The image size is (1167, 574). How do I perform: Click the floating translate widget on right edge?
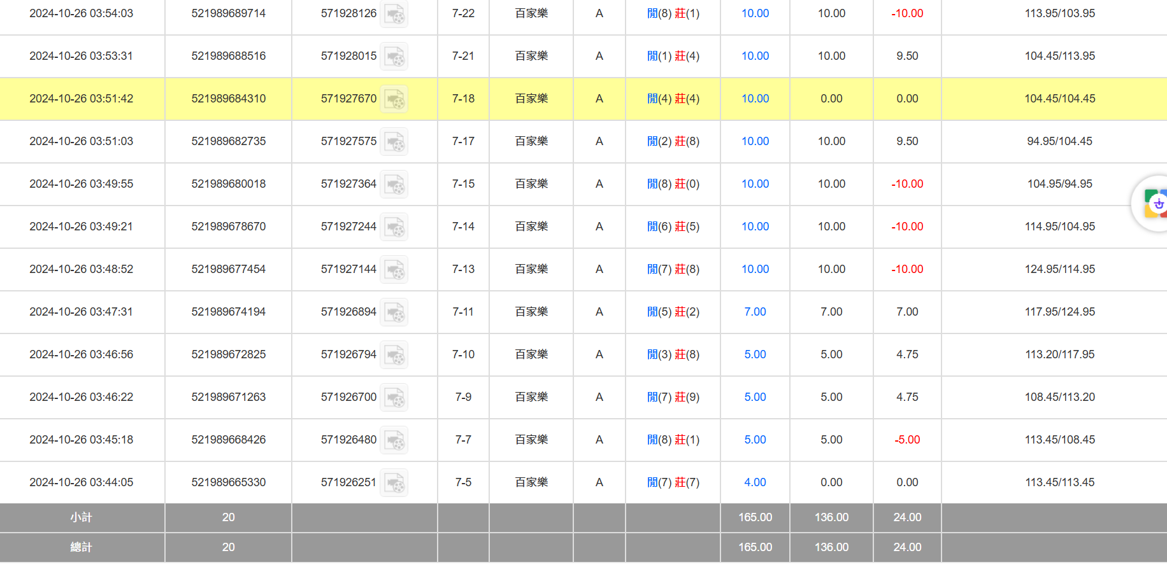click(1154, 204)
